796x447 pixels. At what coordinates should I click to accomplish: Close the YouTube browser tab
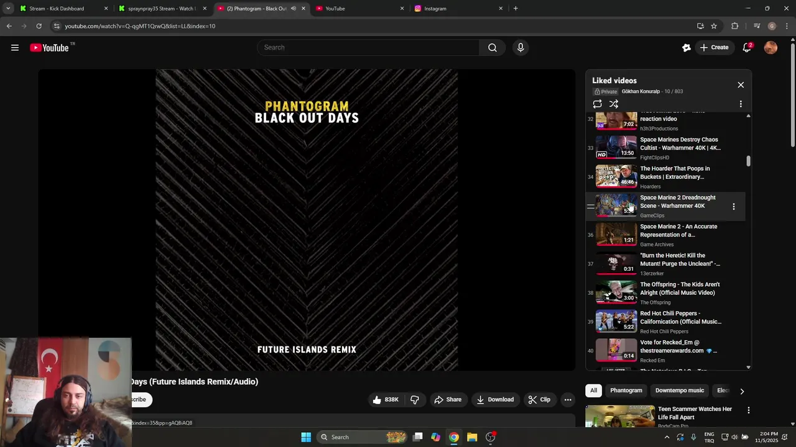pyautogui.click(x=402, y=9)
